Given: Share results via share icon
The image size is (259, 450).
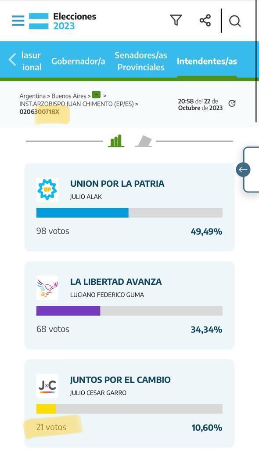Looking at the screenshot, I should coord(205,20).
